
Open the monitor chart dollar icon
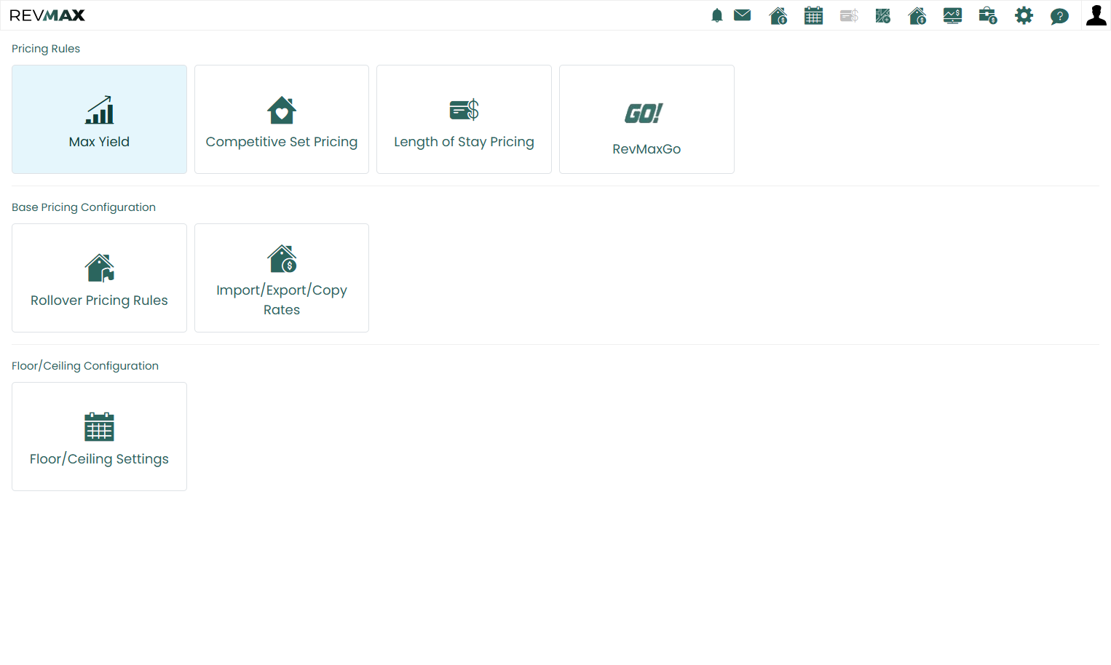[952, 15]
